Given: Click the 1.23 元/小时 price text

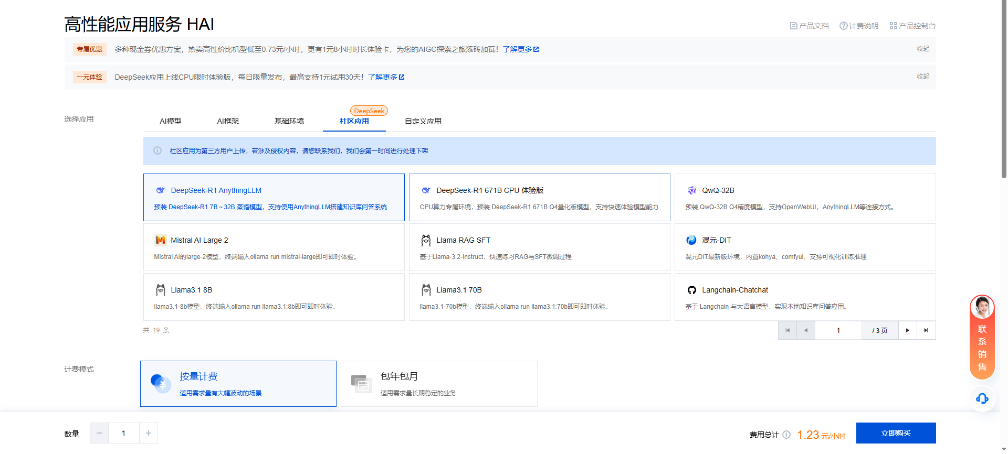Looking at the screenshot, I should [821, 435].
